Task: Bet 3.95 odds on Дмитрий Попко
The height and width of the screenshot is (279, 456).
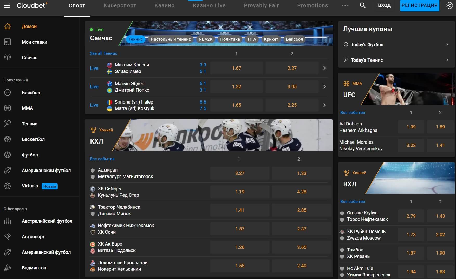Action: click(x=292, y=87)
